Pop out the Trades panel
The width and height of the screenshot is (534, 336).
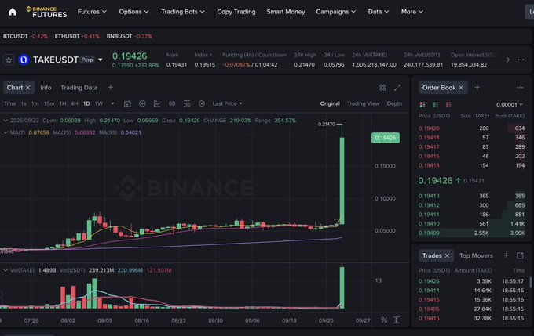point(520,255)
